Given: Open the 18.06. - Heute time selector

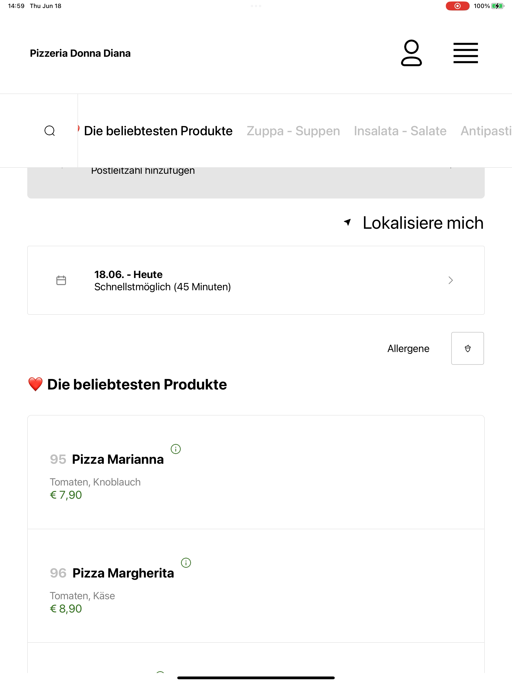Looking at the screenshot, I should [x=256, y=280].
